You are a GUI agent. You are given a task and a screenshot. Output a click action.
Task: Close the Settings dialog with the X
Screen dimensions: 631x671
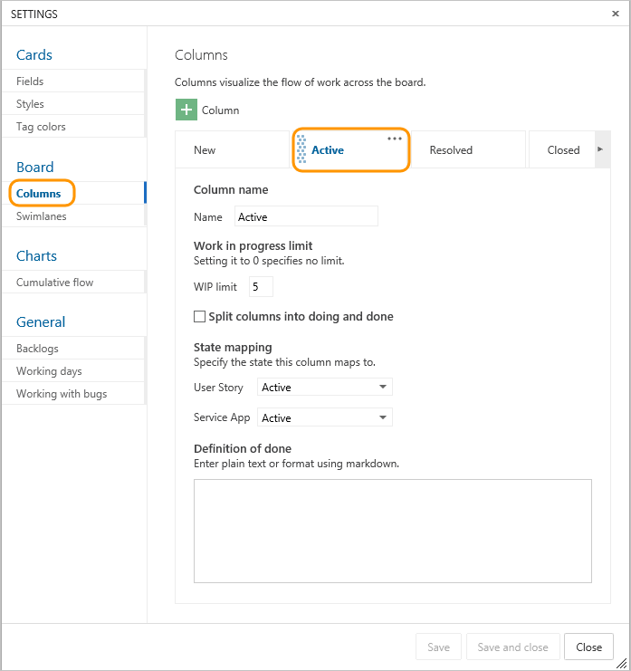(616, 14)
